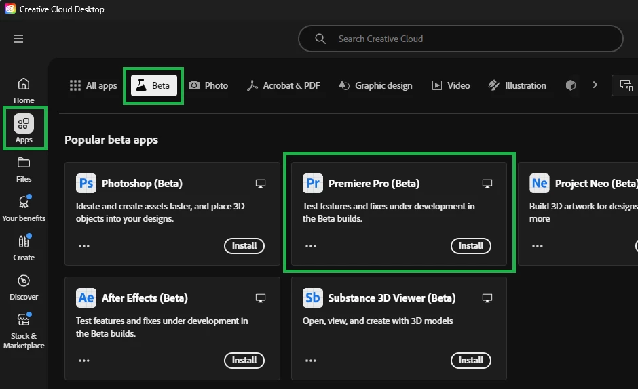
Task: Open the hamburger menu
Action: pyautogui.click(x=18, y=39)
